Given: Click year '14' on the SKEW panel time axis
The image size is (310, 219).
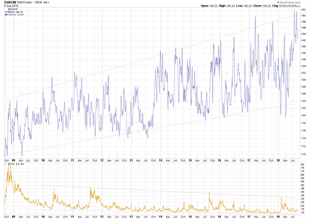Looking at the screenshot, I should point(161,160).
